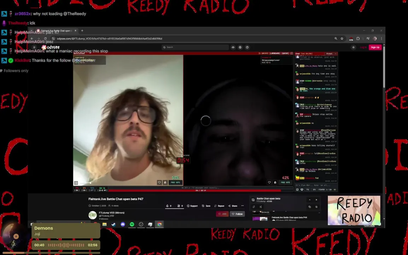Go back in Chrome
The height and width of the screenshot is (255, 408).
(32, 39)
